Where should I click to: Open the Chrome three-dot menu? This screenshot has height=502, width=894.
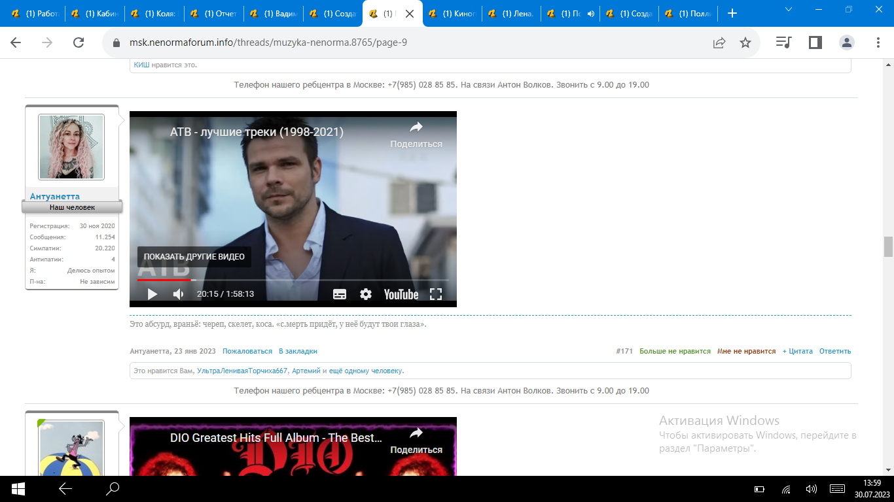(878, 42)
